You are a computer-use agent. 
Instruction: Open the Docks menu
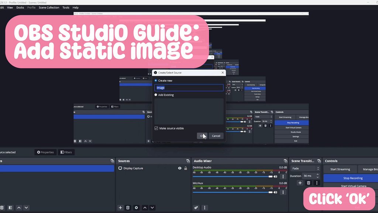[20, 7]
